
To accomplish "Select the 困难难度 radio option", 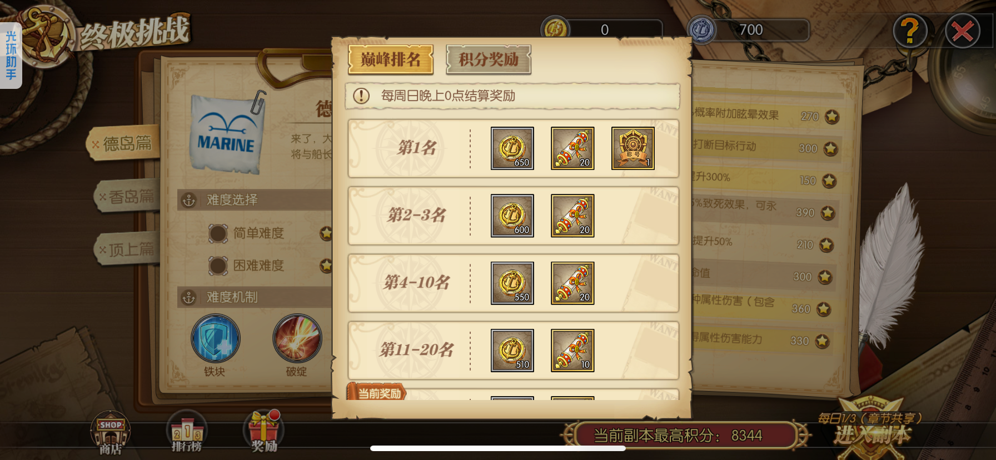I will click(x=218, y=266).
